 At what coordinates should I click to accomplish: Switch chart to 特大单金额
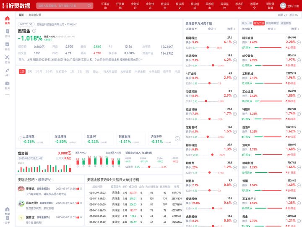pyautogui.click(x=110, y=71)
